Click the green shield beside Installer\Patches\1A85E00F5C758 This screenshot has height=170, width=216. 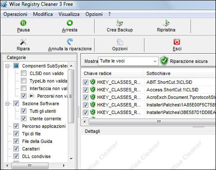pyautogui.click(x=93, y=105)
